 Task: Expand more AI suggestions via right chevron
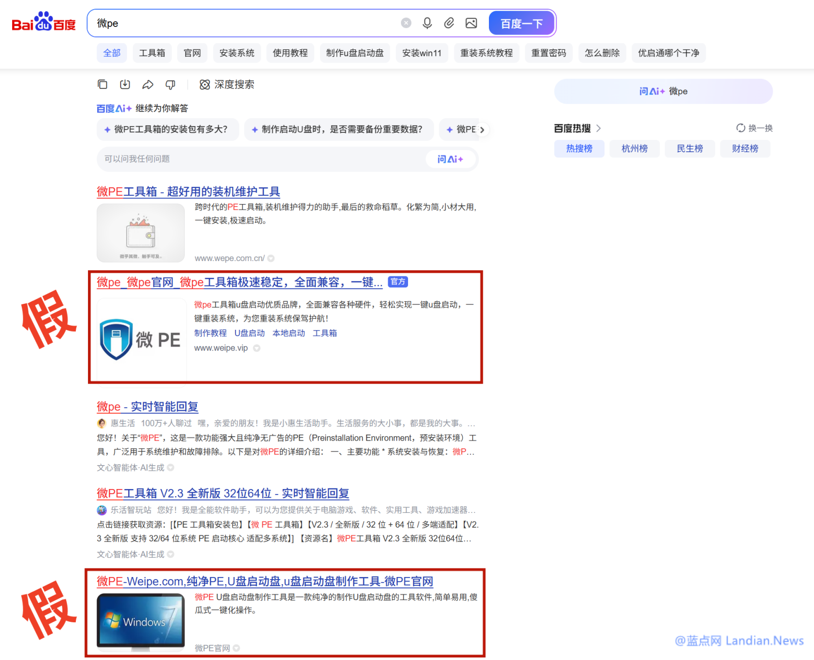coord(482,130)
